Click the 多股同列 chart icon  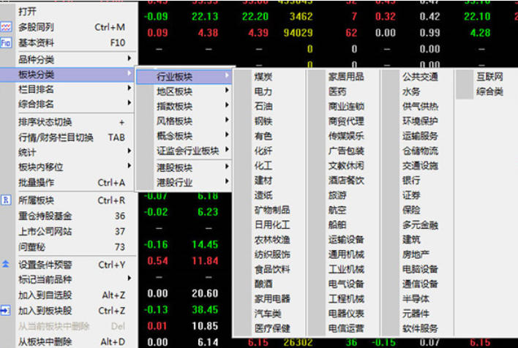point(6,27)
